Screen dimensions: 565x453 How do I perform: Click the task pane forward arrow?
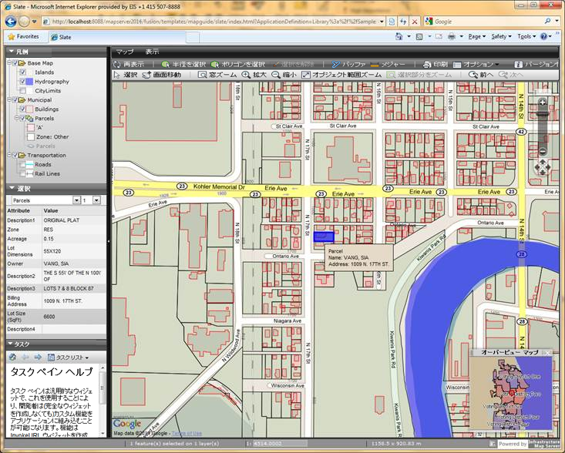pyautogui.click(x=38, y=357)
